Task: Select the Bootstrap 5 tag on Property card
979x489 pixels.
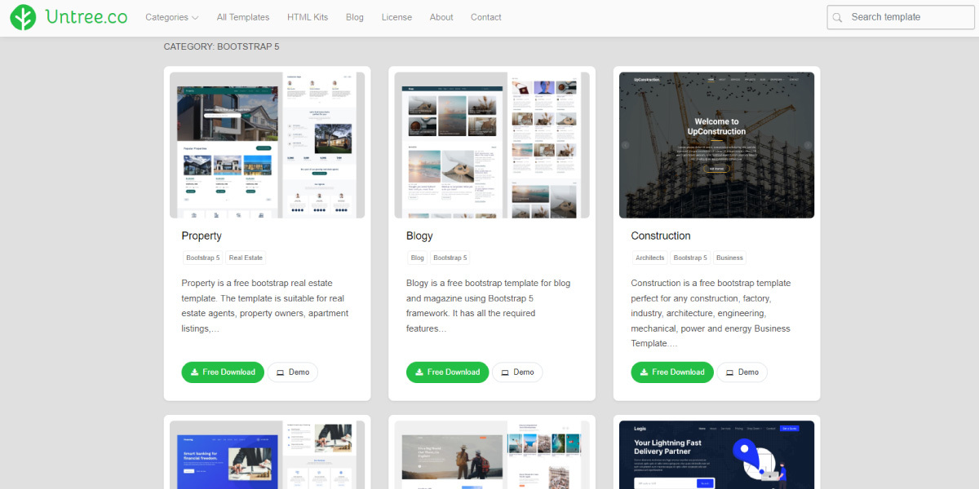Action: point(202,258)
